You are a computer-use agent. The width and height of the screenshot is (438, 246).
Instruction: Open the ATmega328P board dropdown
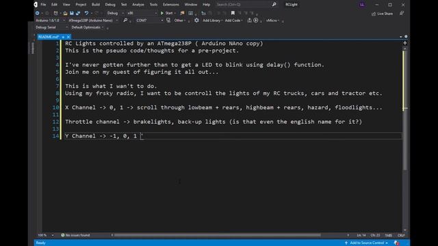(x=93, y=20)
